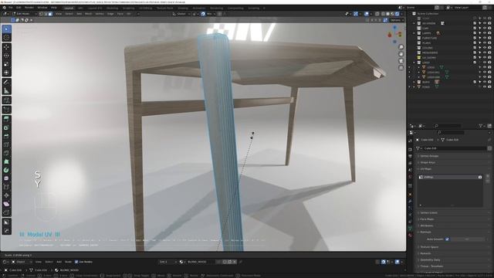494x278 pixels.
Task: Open the Render properties tab
Action: (x=410, y=150)
